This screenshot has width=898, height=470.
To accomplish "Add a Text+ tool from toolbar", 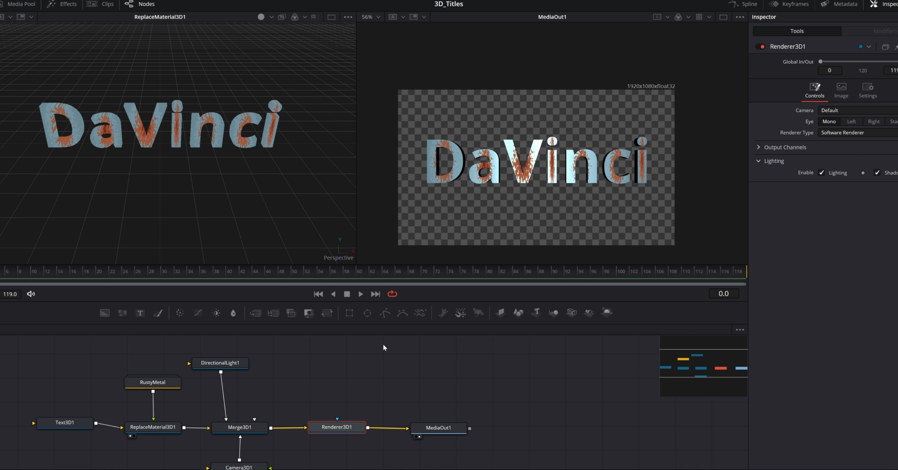I will (140, 313).
